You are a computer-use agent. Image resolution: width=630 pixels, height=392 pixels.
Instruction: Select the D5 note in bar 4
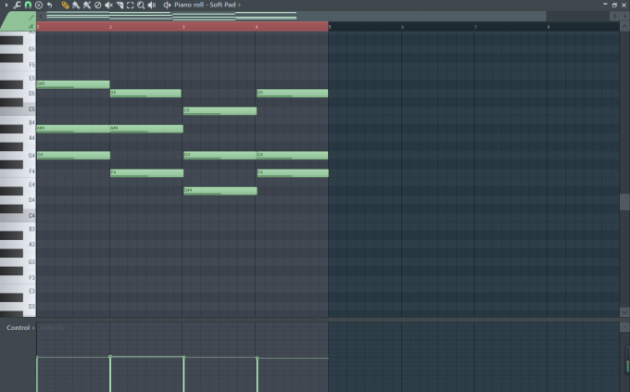pyautogui.click(x=293, y=94)
